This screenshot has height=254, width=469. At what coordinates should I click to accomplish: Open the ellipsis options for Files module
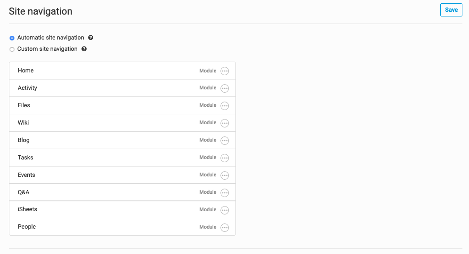pos(225,106)
